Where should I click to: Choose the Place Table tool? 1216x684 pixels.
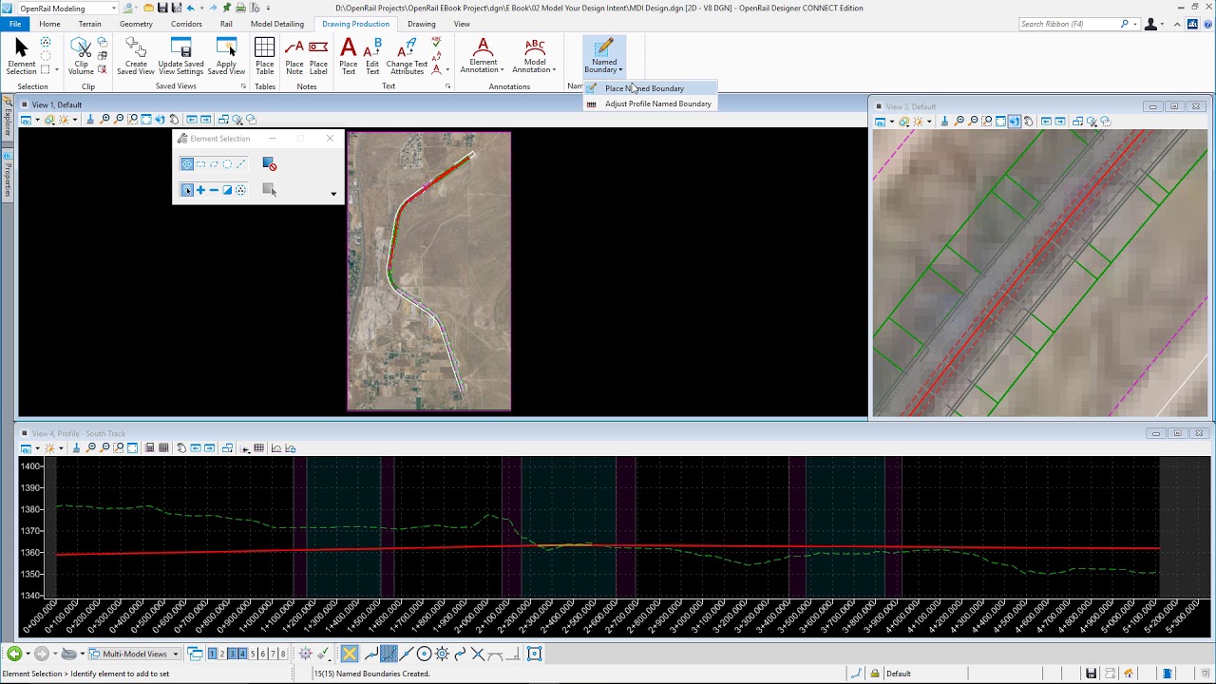tap(265, 57)
